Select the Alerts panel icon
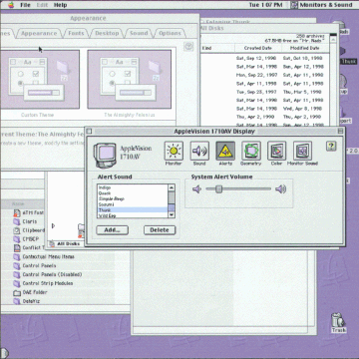Screen dimensions: 359x359 pos(225,151)
